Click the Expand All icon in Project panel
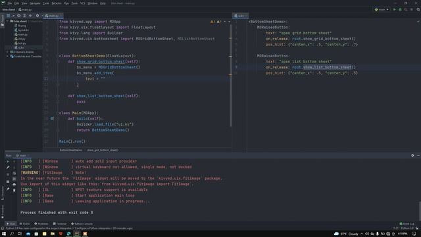Viewport: 421px width, 237px height. point(24,16)
